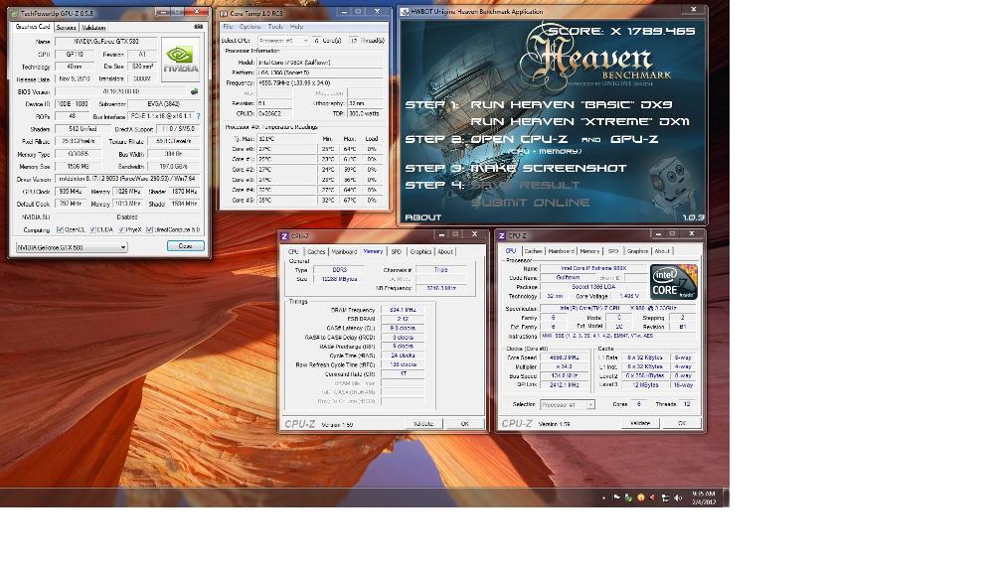
Task: Open the Tools menu in Core Temp
Action: point(275,27)
